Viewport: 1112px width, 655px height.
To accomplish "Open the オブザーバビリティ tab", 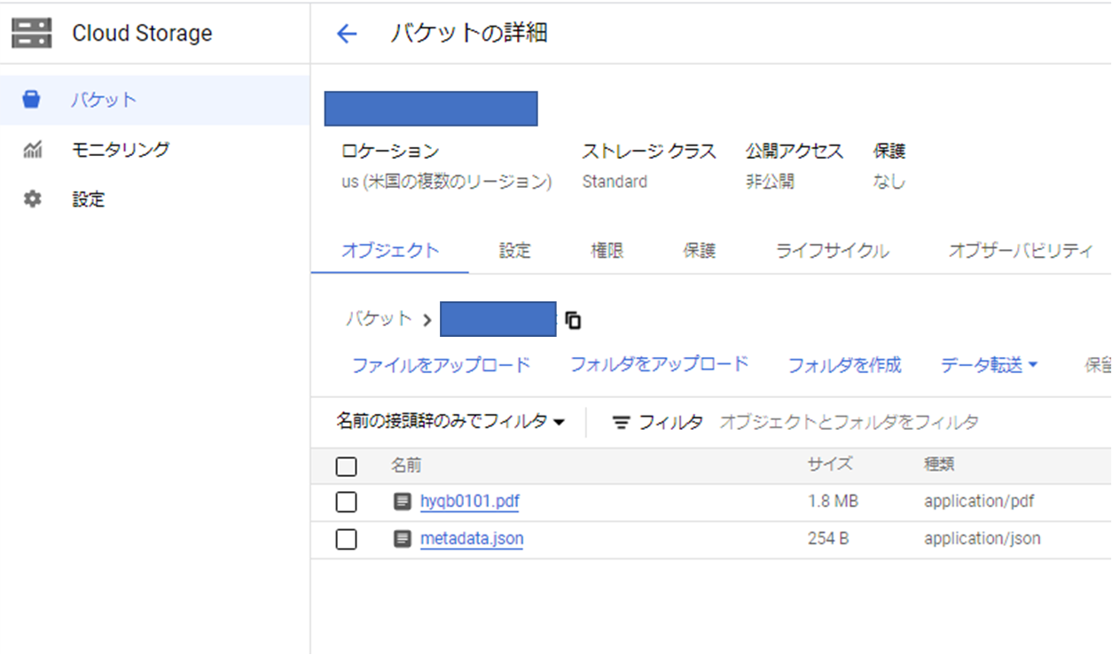I will [x=1020, y=251].
